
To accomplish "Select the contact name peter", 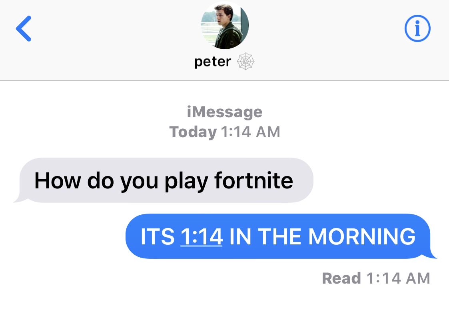I will tap(212, 62).
